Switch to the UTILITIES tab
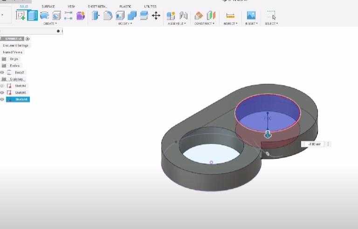The width and height of the screenshot is (358, 229). point(150,7)
